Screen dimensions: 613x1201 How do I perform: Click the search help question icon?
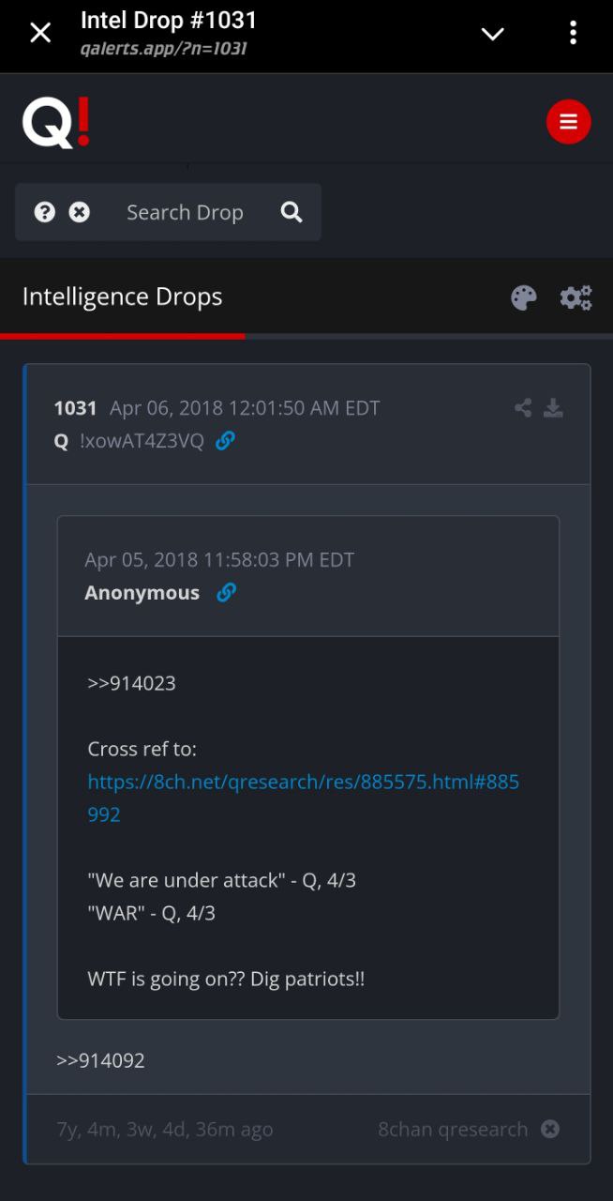point(45,212)
